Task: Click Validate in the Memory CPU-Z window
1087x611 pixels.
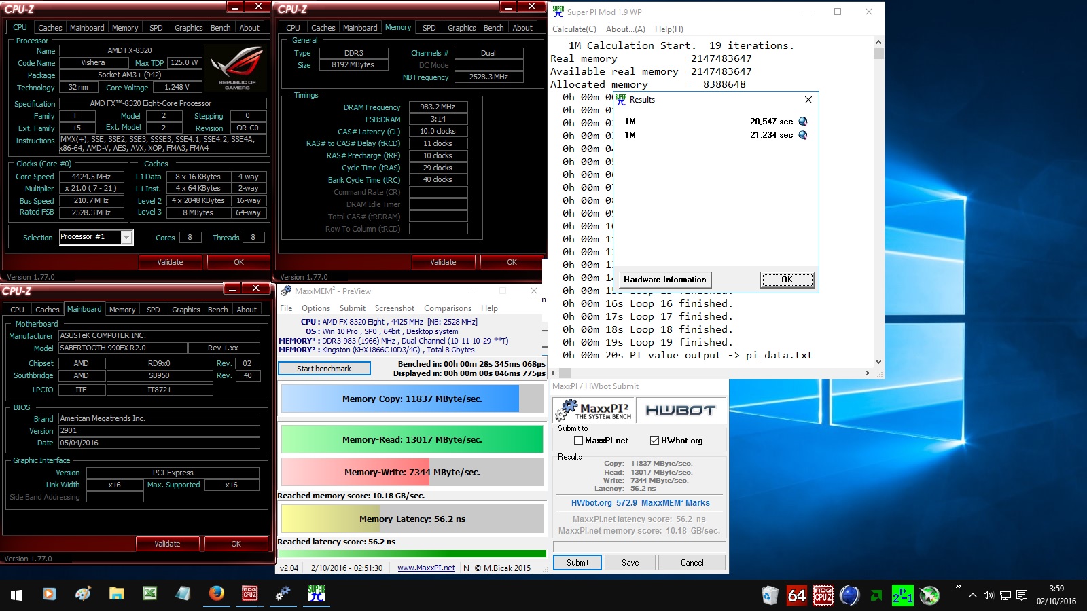Action: (443, 262)
